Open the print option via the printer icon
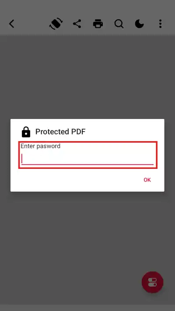This screenshot has height=311, width=175. pyautogui.click(x=98, y=24)
